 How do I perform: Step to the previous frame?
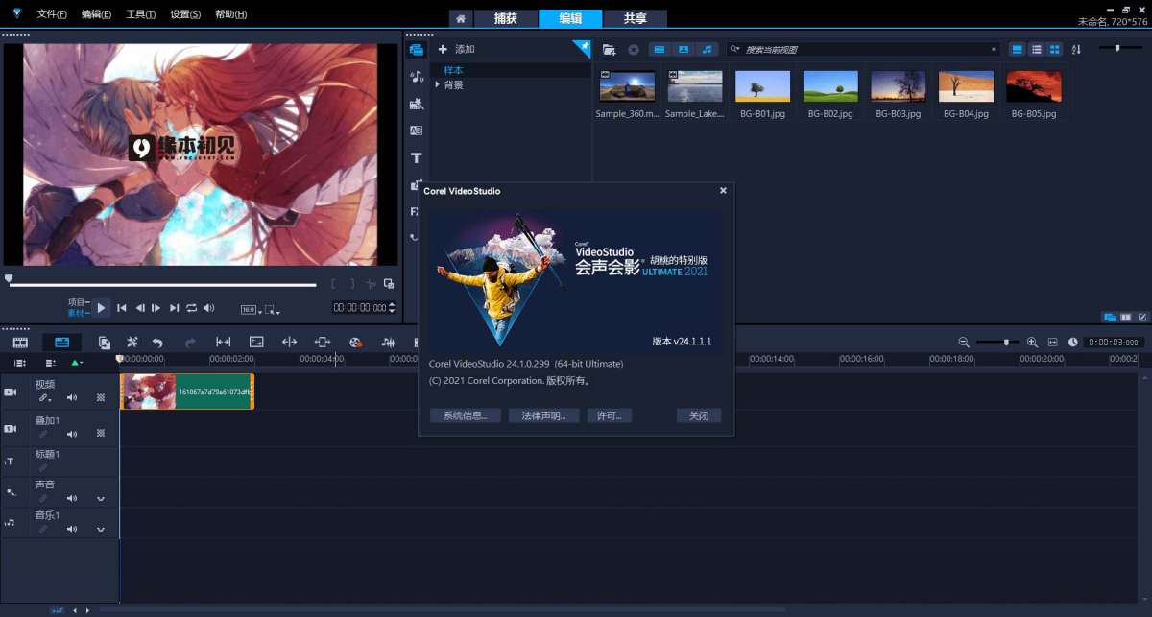(x=140, y=308)
